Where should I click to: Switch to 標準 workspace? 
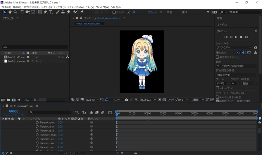[185, 12]
